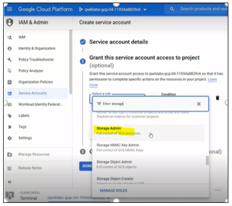Focus the Search products and resources field
This screenshot has width=232, height=206.
coord(203,9)
